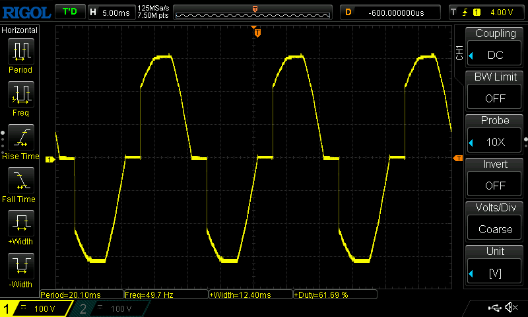
Task: Click the D -600.000000us delay field
Action: 390,13
